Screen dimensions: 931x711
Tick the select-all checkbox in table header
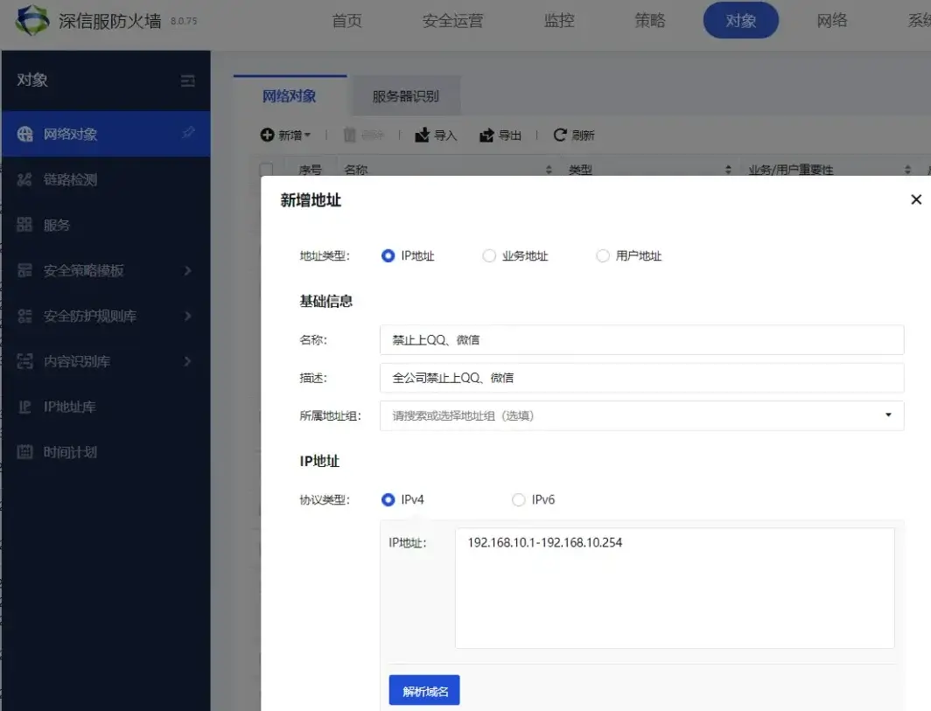pyautogui.click(x=267, y=169)
